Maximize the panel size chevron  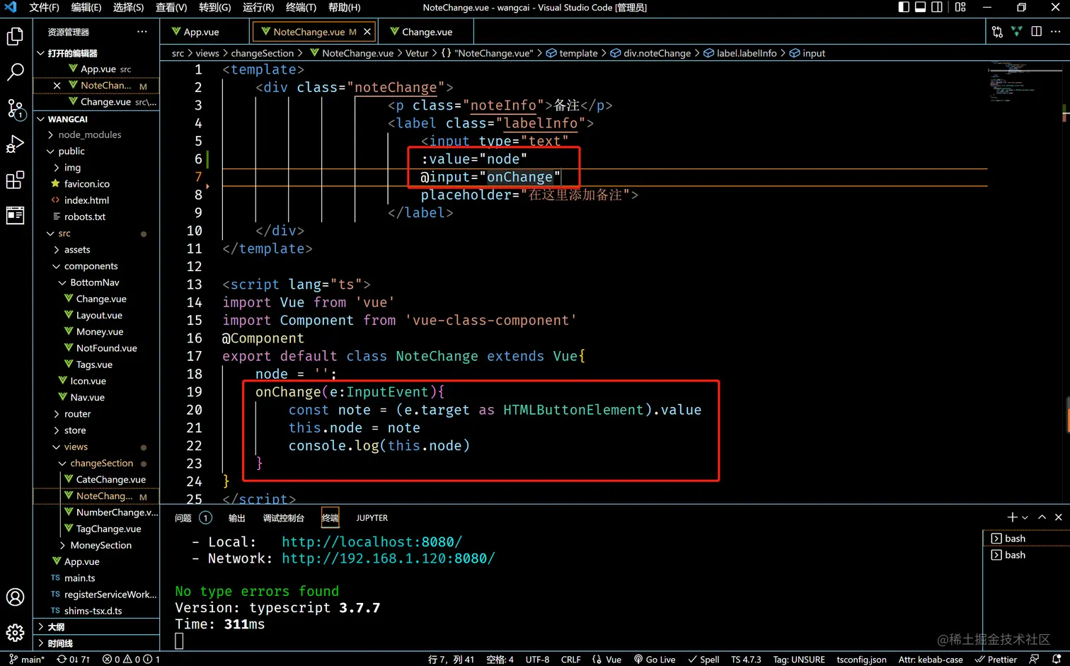tap(1042, 517)
